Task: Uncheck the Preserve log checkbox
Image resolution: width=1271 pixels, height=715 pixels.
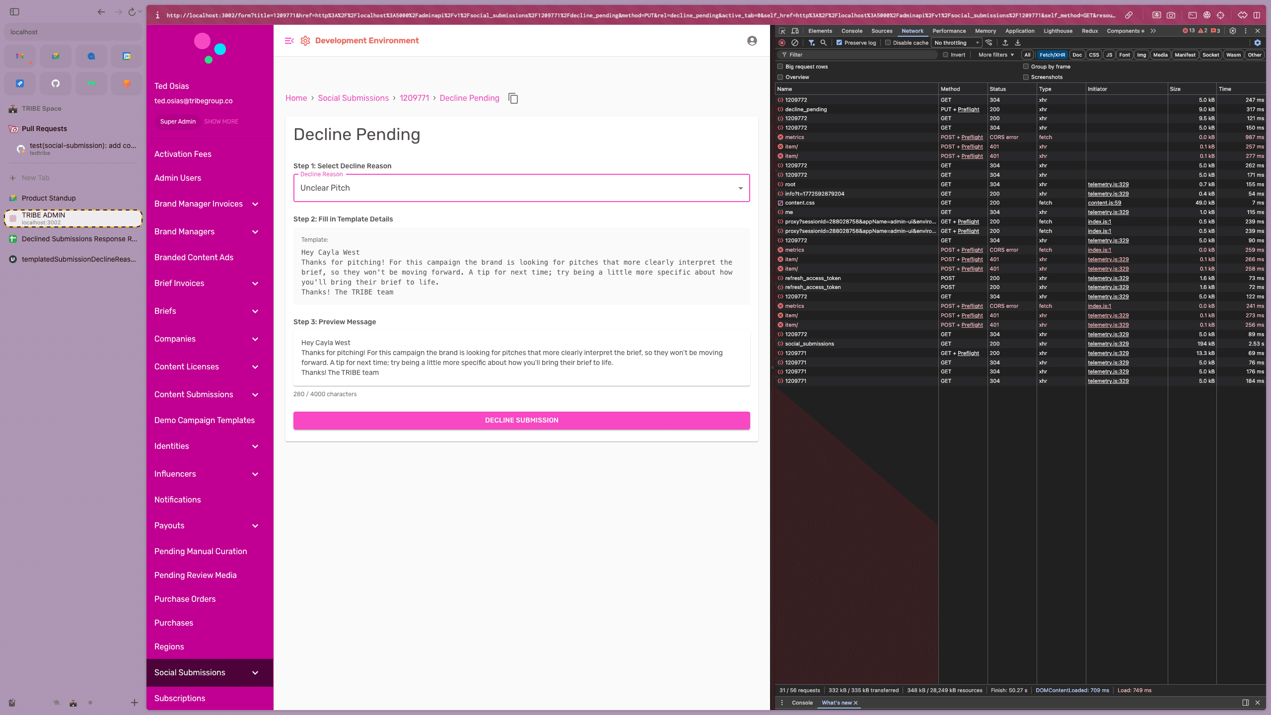Action: click(x=839, y=43)
